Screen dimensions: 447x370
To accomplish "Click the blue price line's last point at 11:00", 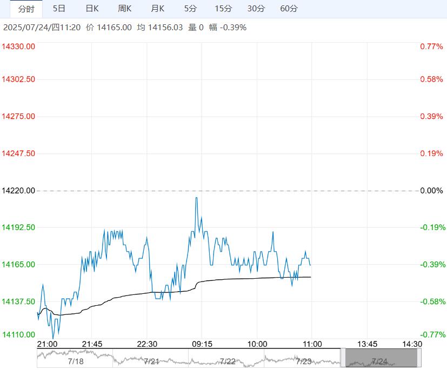I will coord(310,265).
